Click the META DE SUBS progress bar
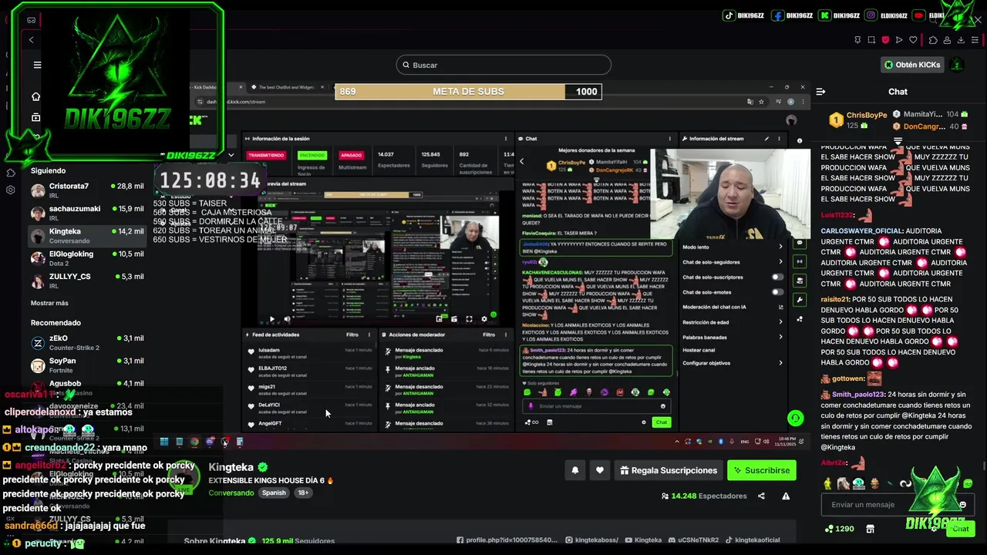987x555 pixels. point(469,92)
